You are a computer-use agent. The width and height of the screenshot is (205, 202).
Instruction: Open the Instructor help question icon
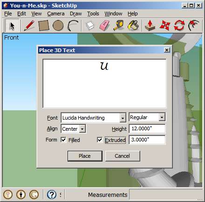(52, 195)
